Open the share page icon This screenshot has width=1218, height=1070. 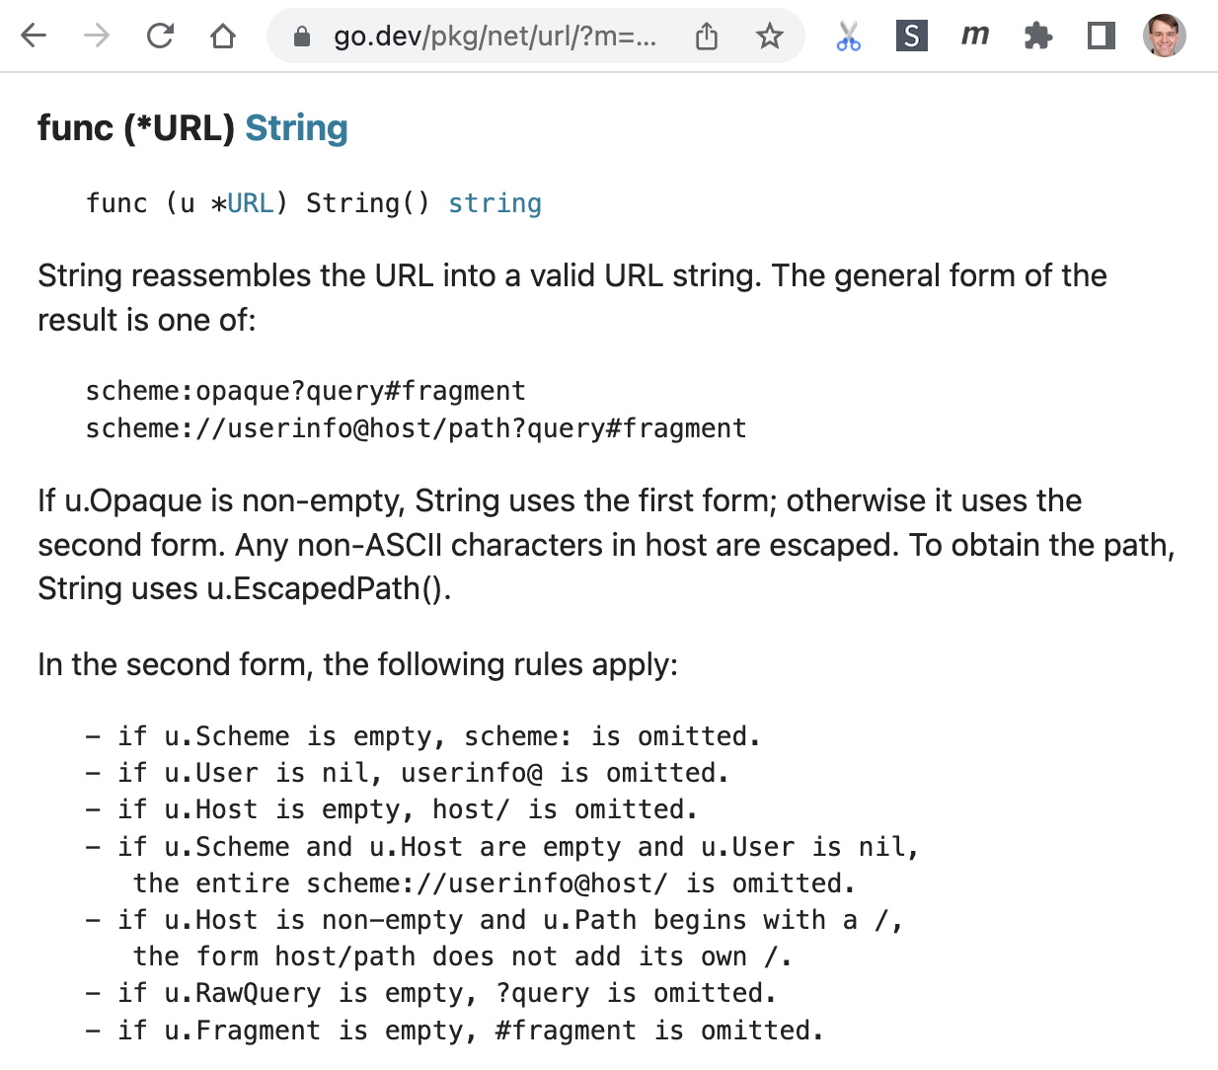(707, 38)
